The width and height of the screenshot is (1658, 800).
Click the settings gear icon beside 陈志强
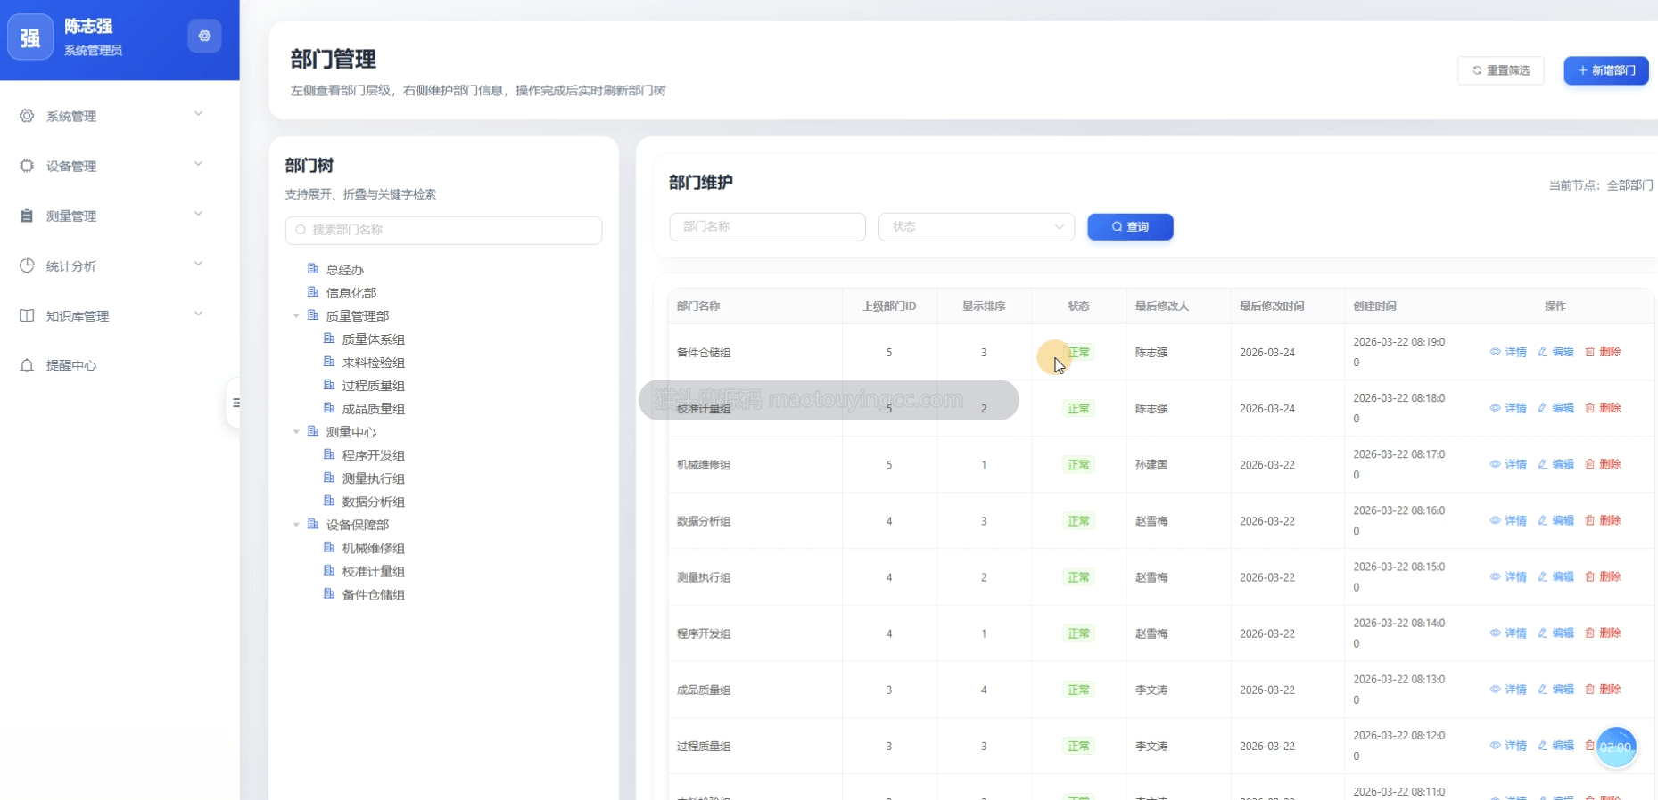point(204,36)
